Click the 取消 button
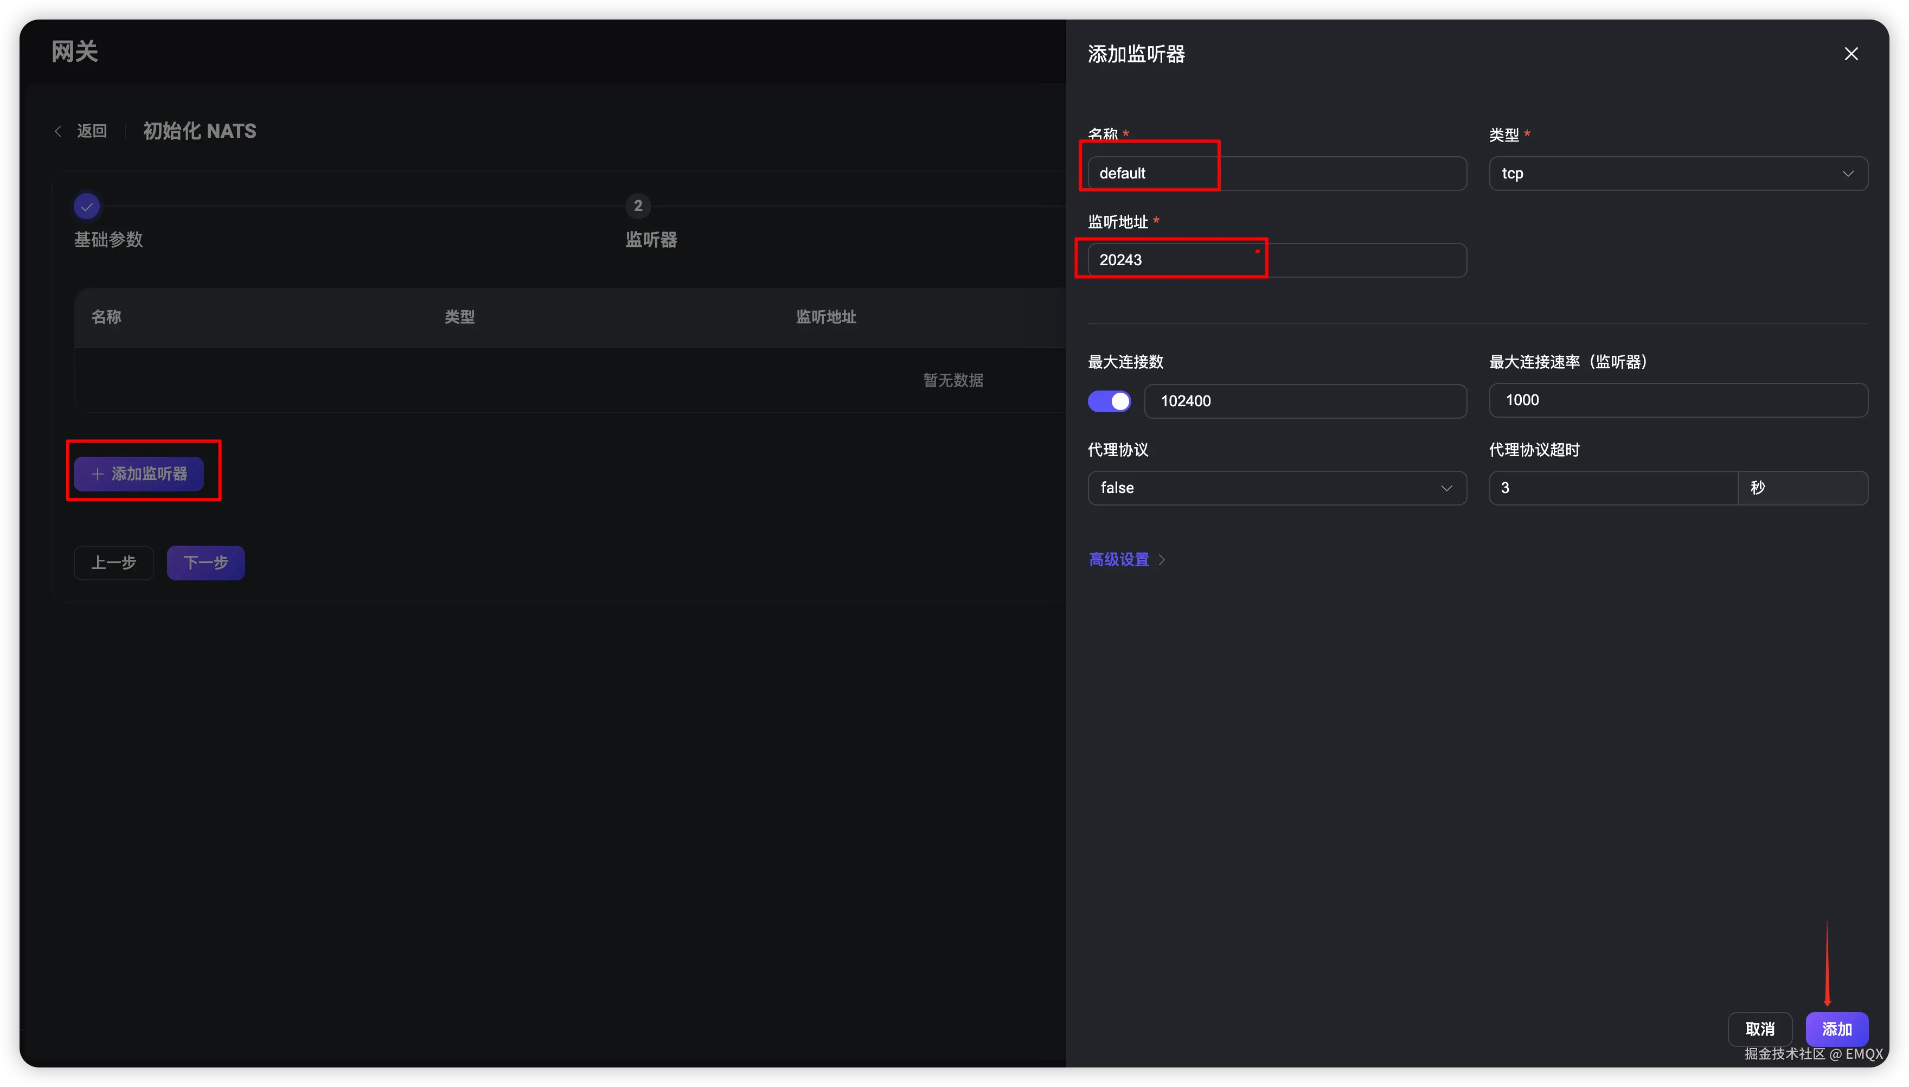This screenshot has width=1909, height=1087. click(1760, 1030)
